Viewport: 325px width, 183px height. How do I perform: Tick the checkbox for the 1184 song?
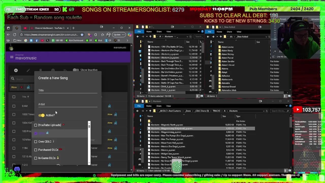14,148
